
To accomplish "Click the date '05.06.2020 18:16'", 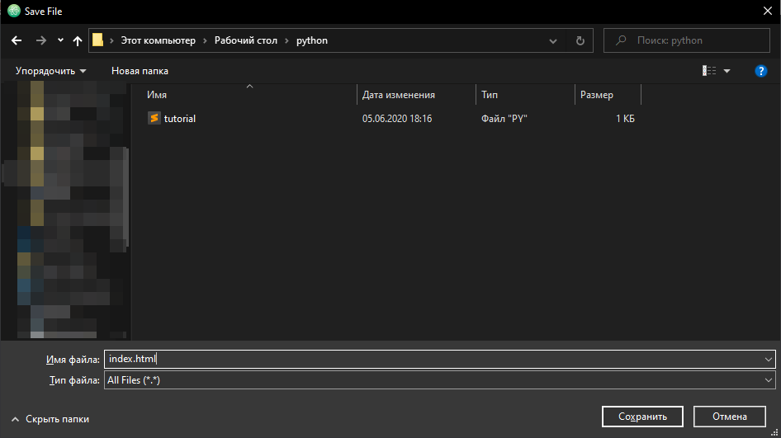I will 397,119.
